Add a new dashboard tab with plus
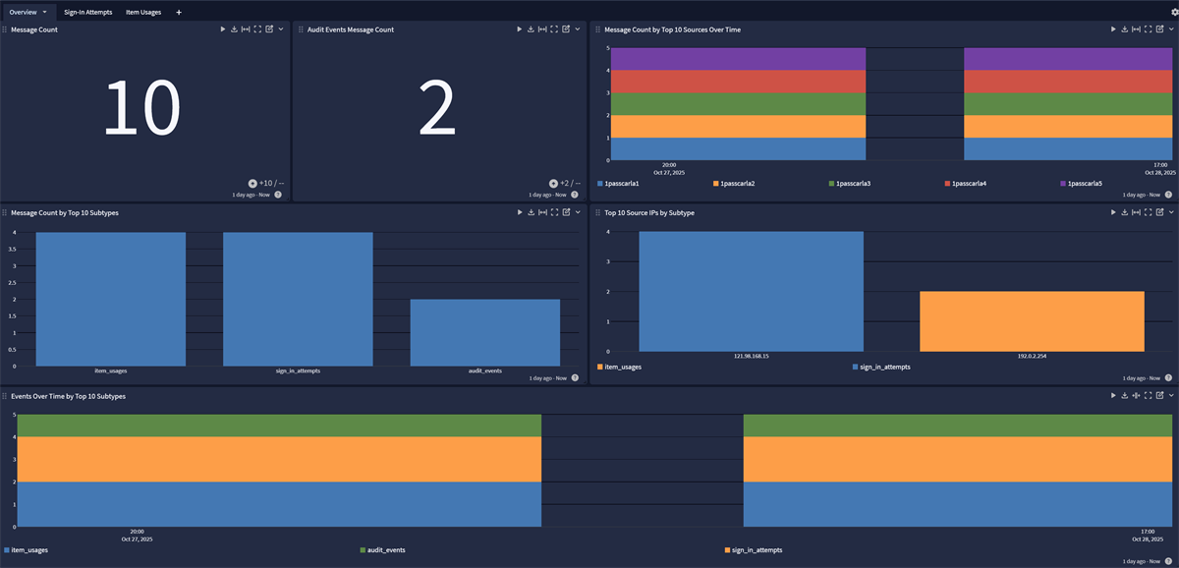The width and height of the screenshot is (1179, 568). click(178, 12)
